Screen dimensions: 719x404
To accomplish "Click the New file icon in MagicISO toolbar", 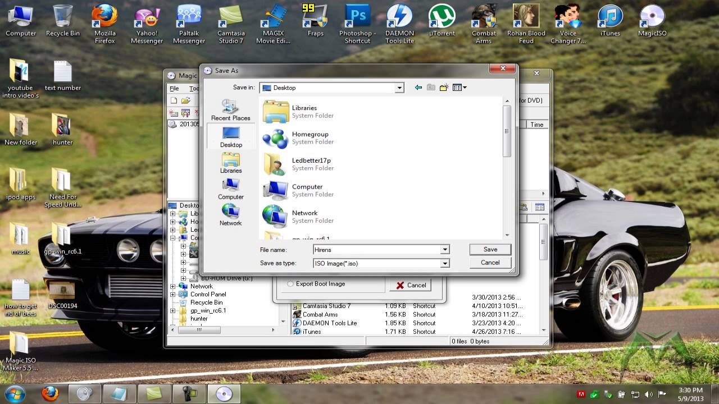I will coord(174,100).
